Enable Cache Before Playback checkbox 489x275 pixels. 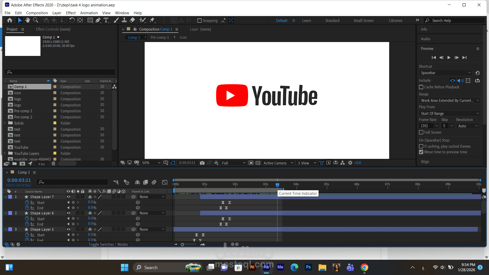coord(421,87)
